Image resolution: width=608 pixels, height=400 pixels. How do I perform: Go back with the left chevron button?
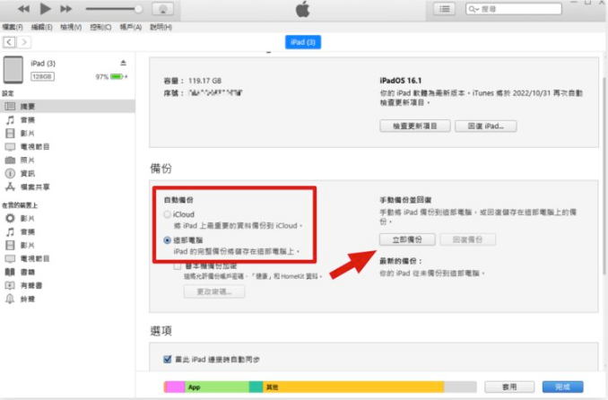click(9, 42)
